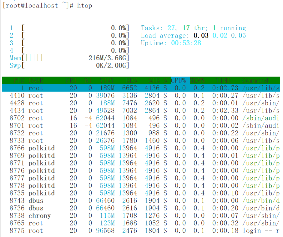The height and width of the screenshot is (237, 283).
Task: Select polkitd process row PID 8769
Action: pos(141,156)
